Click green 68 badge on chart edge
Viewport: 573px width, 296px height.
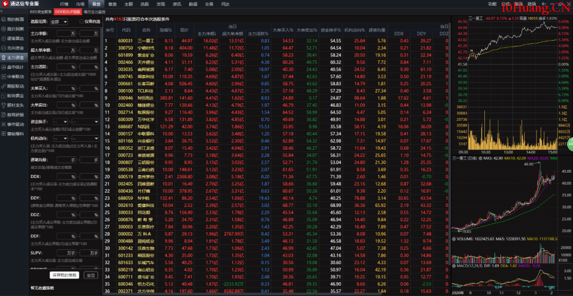point(570,146)
